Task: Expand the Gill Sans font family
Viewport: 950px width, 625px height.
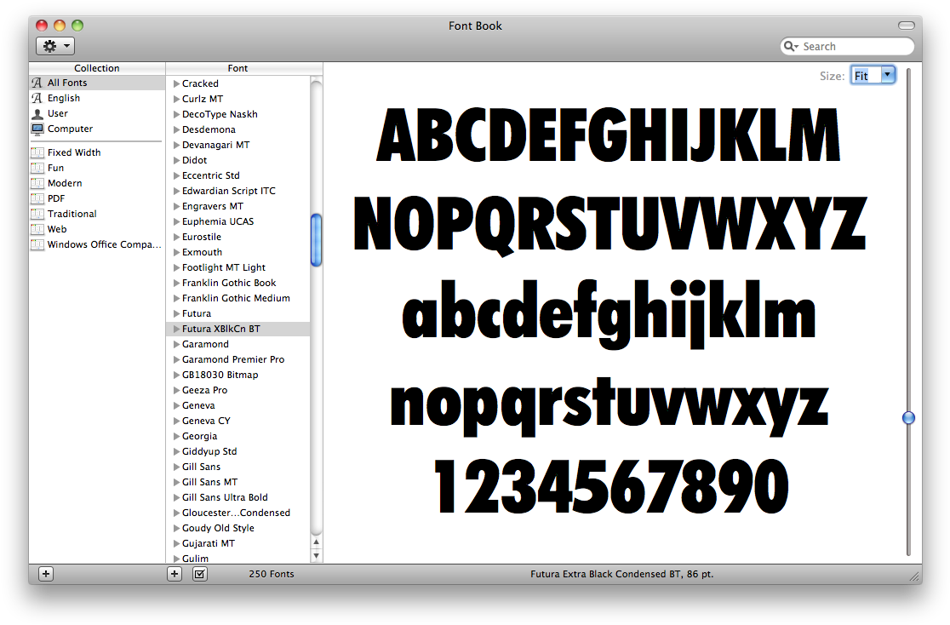Action: click(177, 467)
